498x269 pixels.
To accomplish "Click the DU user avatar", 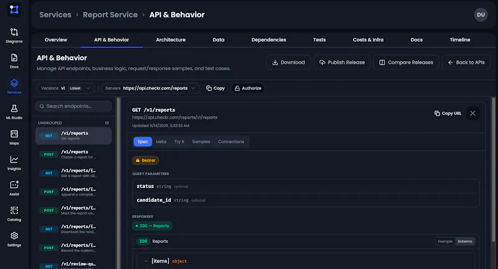I will coord(481,14).
